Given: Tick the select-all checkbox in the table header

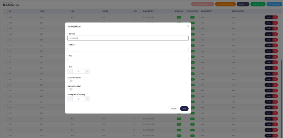Looking at the screenshot, I should [x=5, y=11].
